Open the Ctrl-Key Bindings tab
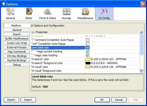 [17, 56]
